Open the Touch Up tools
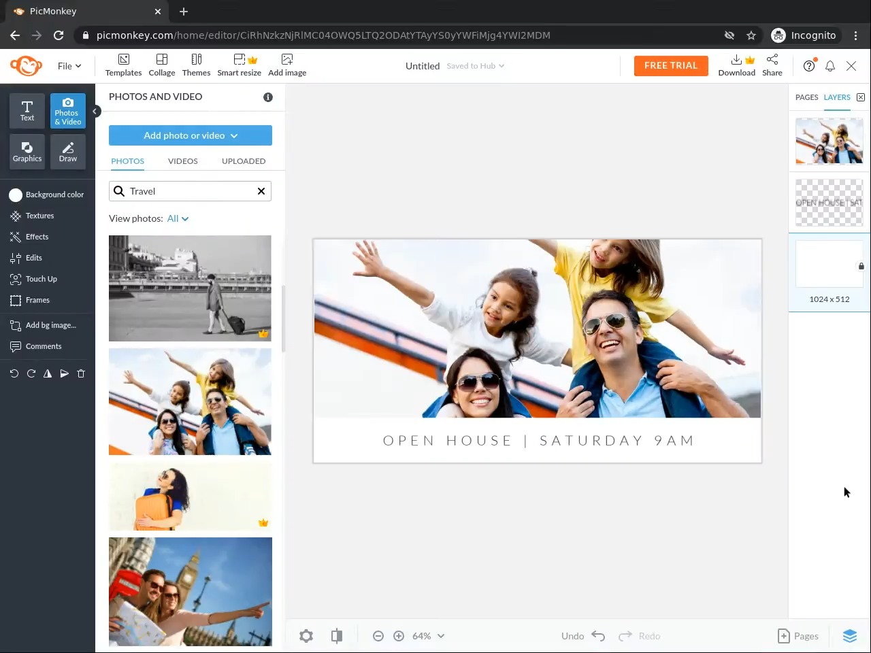 click(x=41, y=279)
